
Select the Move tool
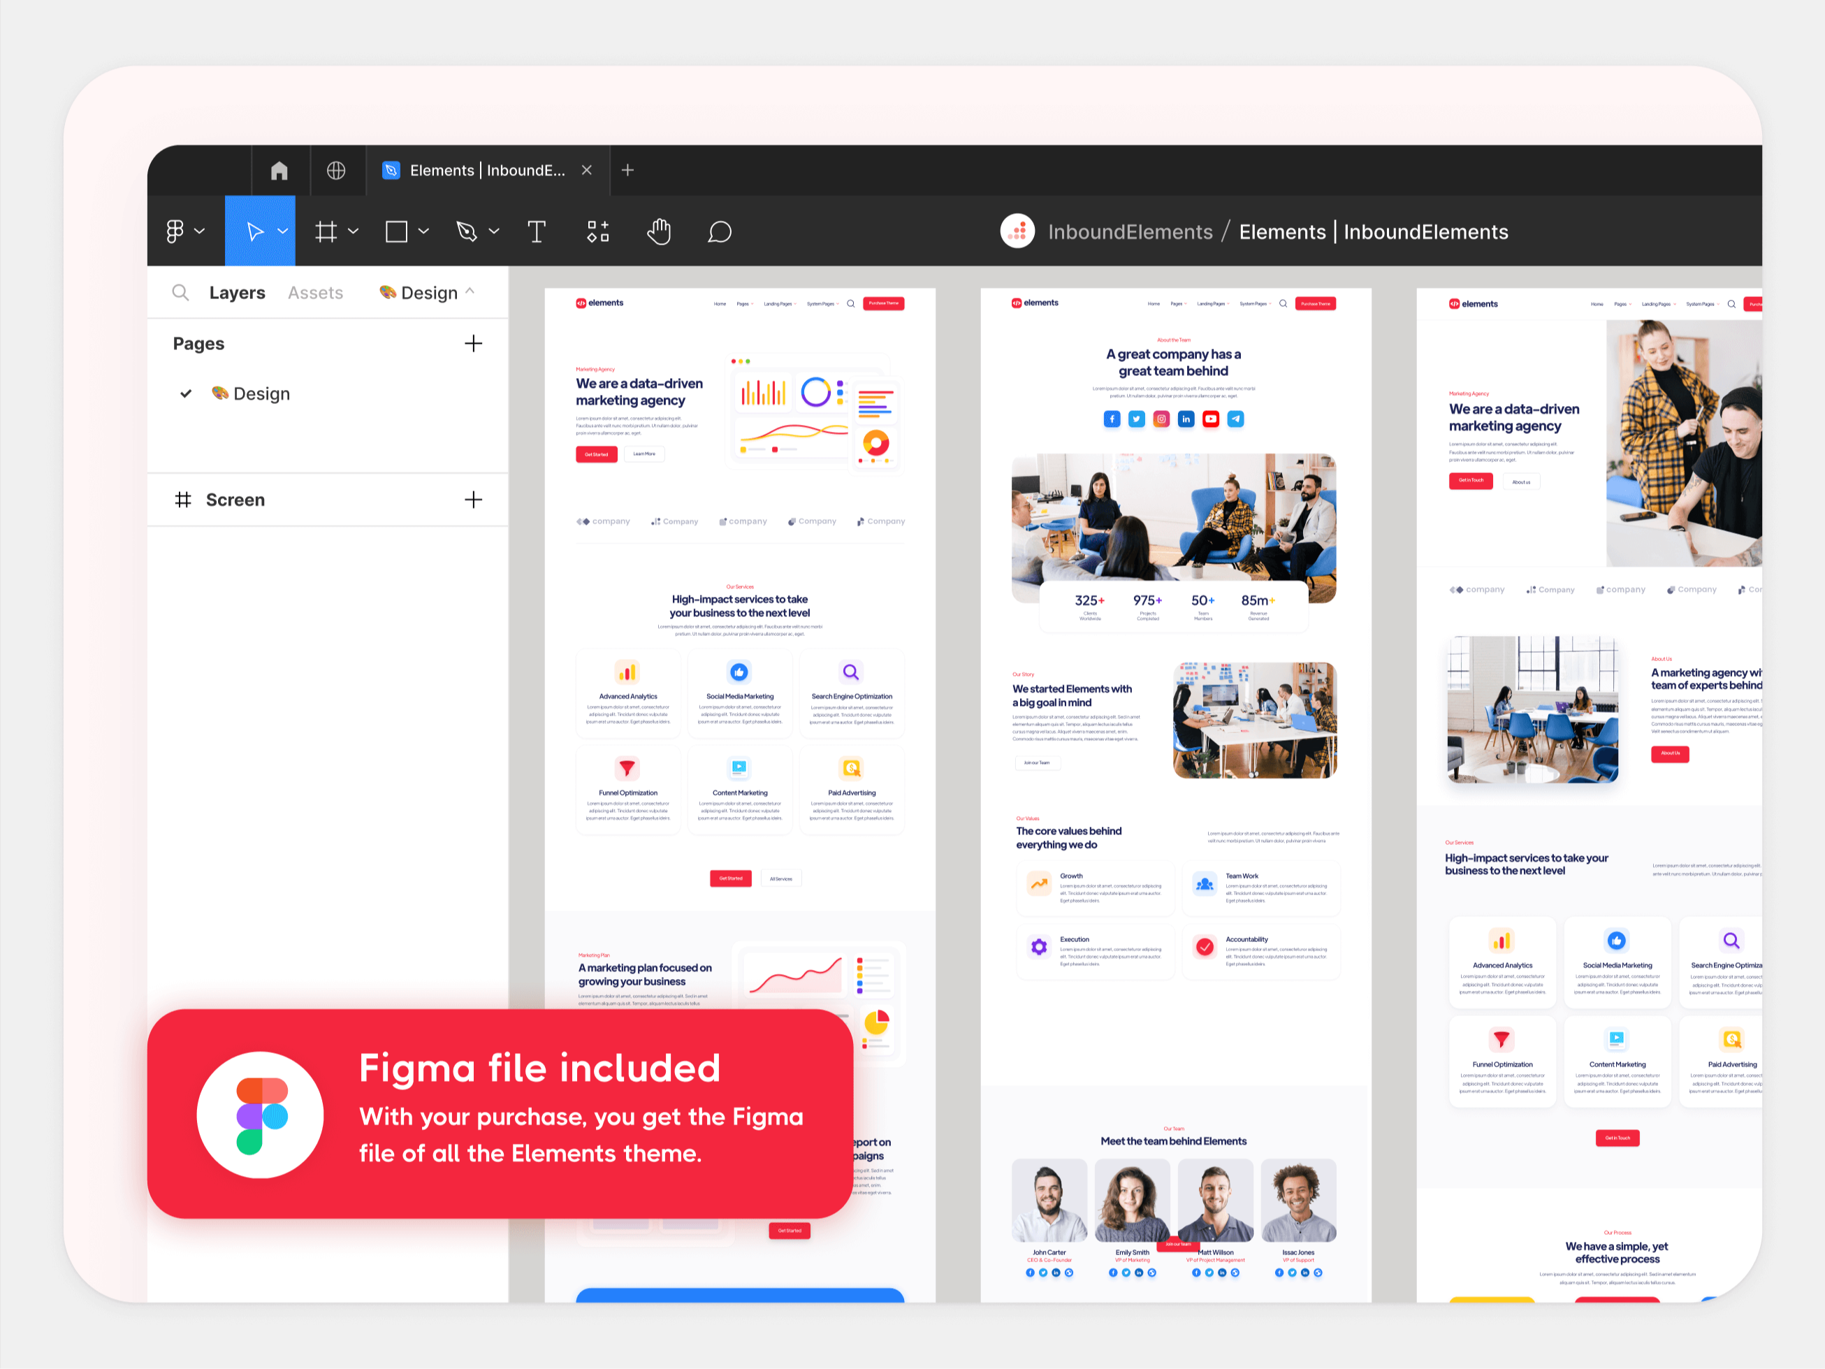(x=256, y=231)
